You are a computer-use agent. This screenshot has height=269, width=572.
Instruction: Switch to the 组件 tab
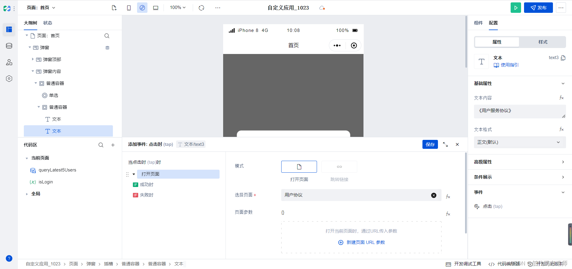[478, 23]
